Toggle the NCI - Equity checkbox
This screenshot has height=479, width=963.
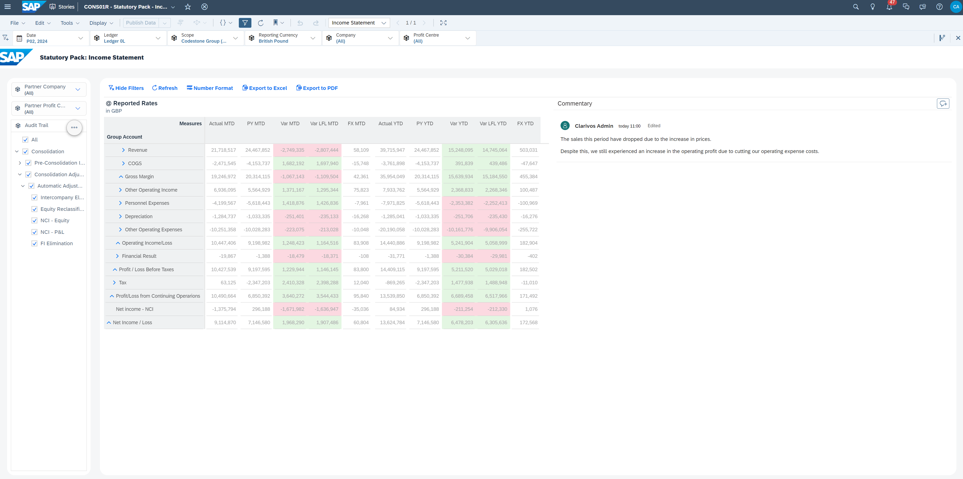[34, 220]
